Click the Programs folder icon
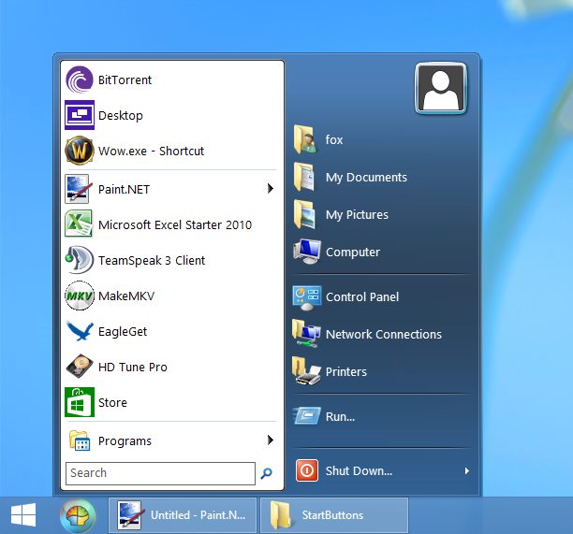The width and height of the screenshot is (573, 534). click(x=80, y=440)
